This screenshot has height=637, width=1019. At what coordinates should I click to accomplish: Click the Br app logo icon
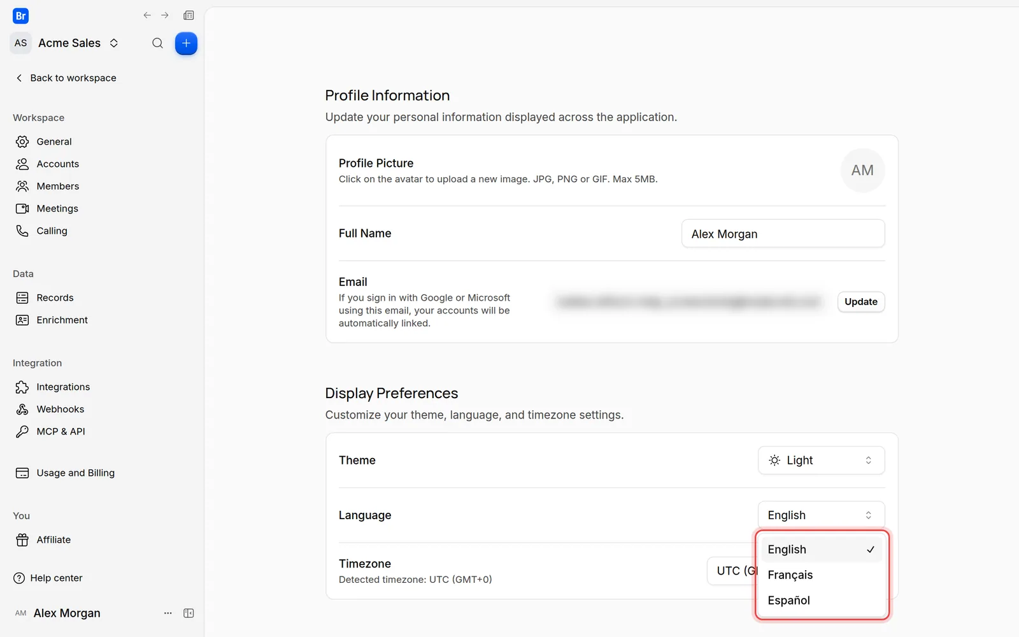20,16
